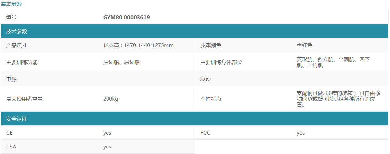390x154 pixels.
Task: Click the 型号 label cell
Action: (x=11, y=17)
